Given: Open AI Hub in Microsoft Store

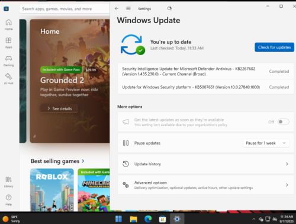Looking at the screenshot, I should [8, 79].
